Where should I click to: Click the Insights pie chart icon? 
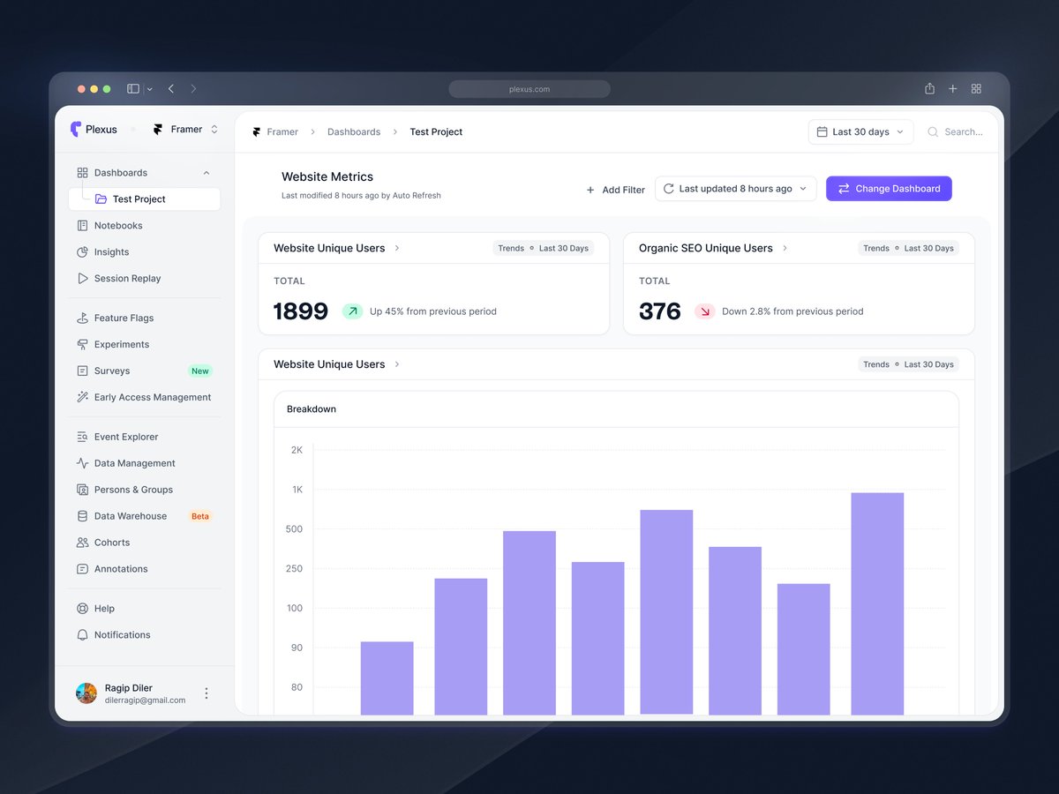[82, 252]
